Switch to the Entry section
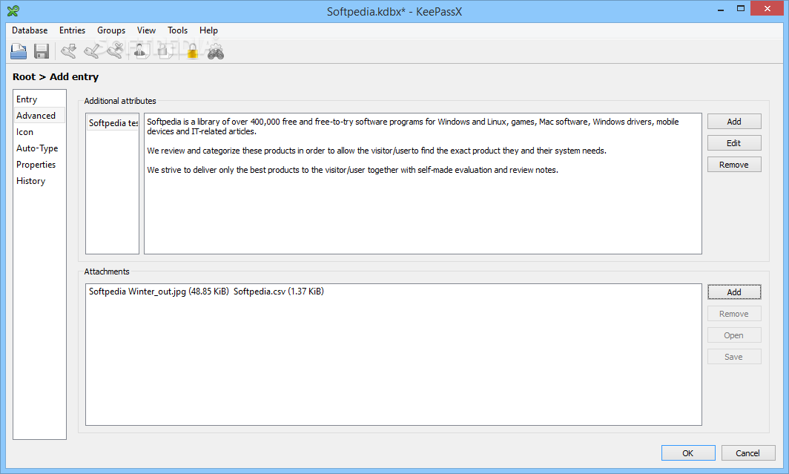The image size is (789, 474). (x=39, y=99)
